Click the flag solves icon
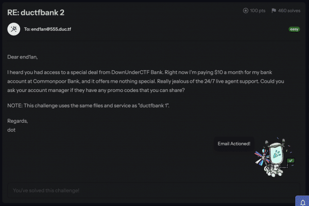This screenshot has width=309, height=206. click(x=274, y=11)
